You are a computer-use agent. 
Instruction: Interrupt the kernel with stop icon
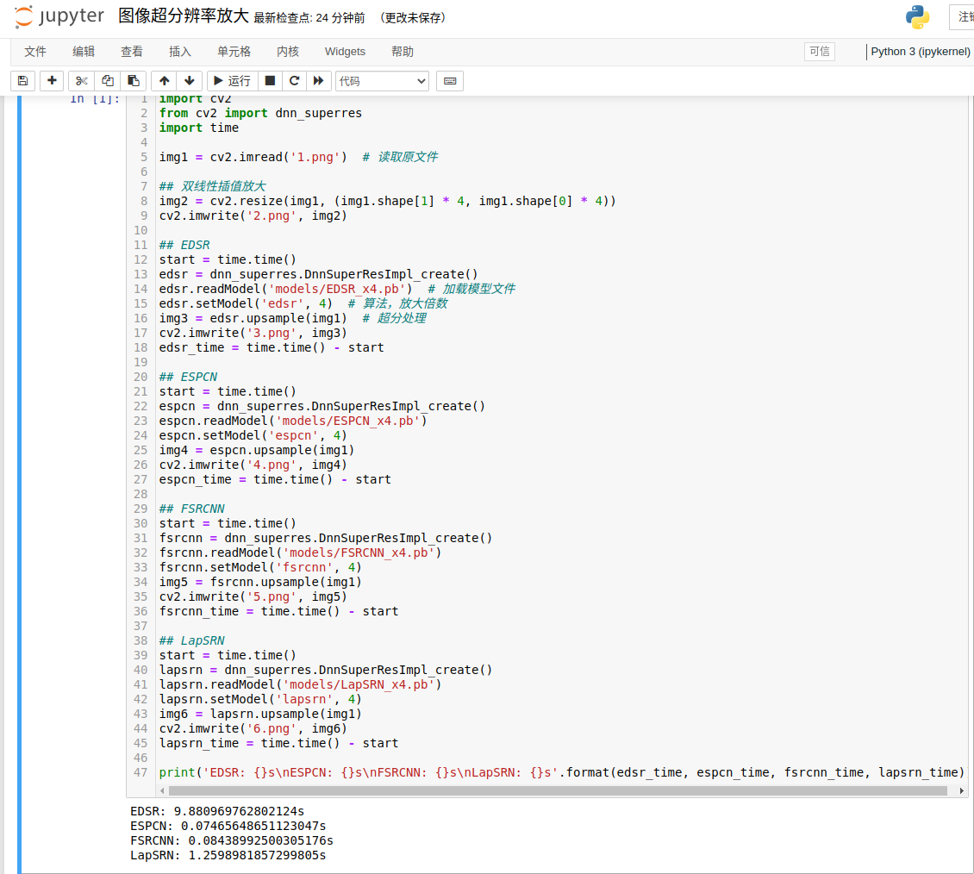[270, 81]
